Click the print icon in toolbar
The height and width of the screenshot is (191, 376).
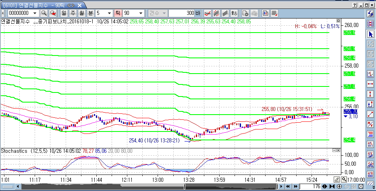255,13
